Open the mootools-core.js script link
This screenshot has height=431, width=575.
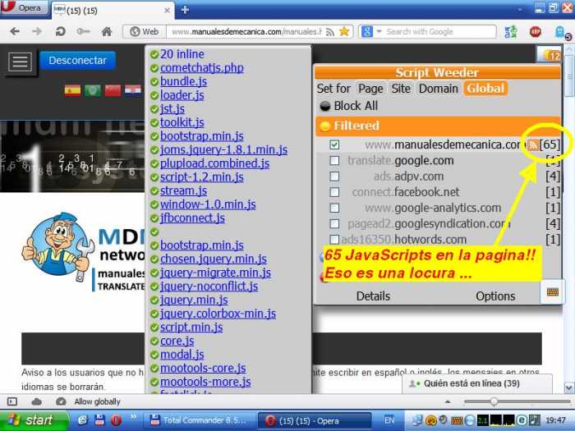tap(203, 369)
